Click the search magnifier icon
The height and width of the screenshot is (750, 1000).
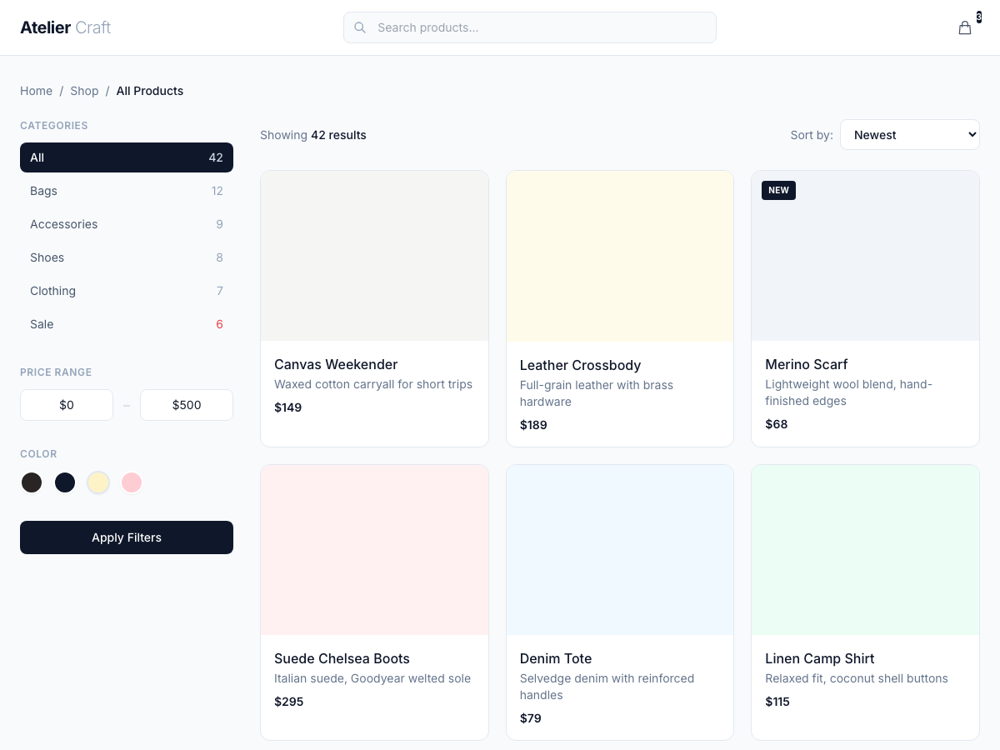click(360, 27)
